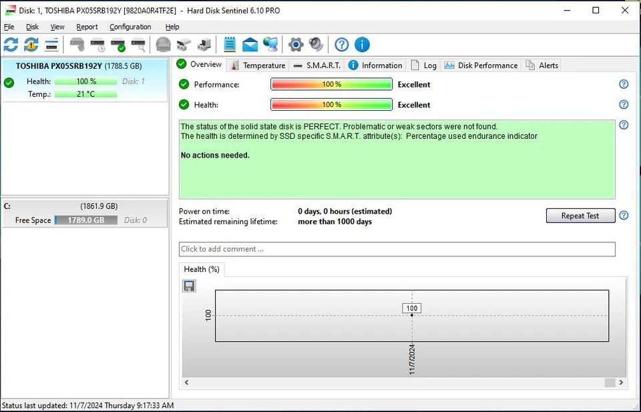
Task: Click the help circle next to Performance
Action: pyautogui.click(x=623, y=84)
